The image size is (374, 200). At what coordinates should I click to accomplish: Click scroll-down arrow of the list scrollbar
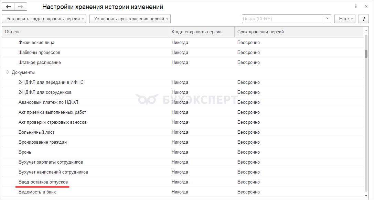click(366, 195)
